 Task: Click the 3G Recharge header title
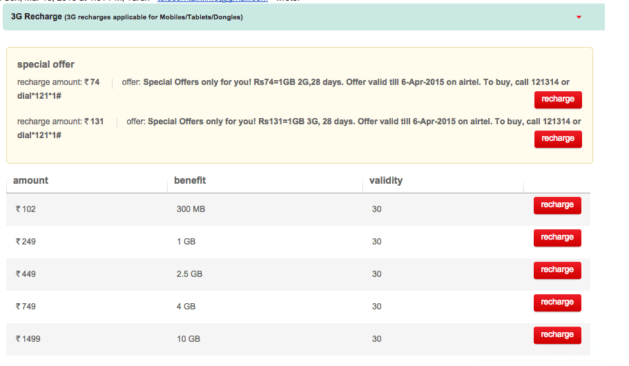tap(36, 17)
